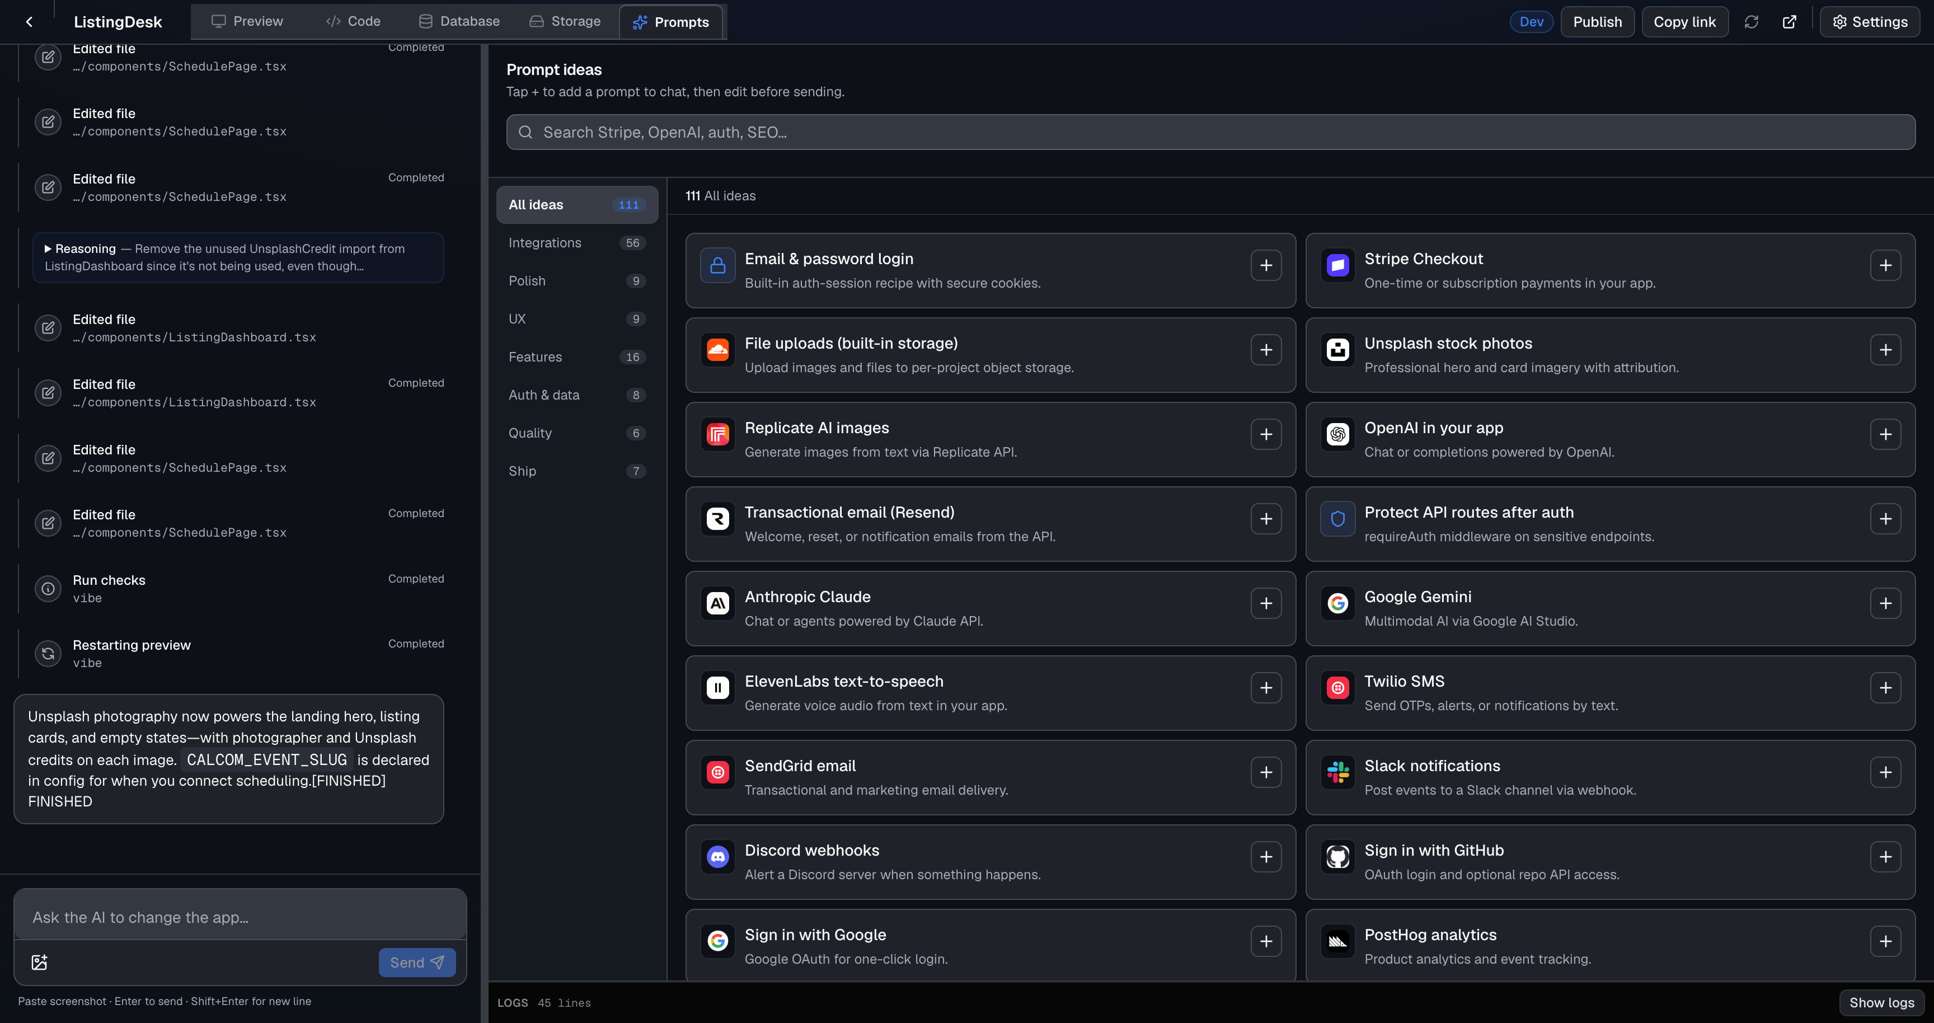Open Settings
This screenshot has width=1934, height=1023.
(1870, 22)
